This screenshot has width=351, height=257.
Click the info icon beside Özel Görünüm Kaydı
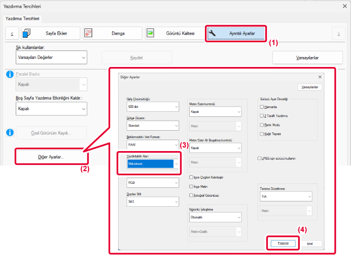[9, 133]
